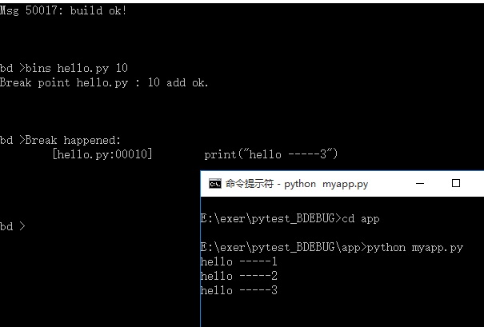This screenshot has width=484, height=327.
Task: Click the print("hello -----3") source line
Action: [271, 154]
